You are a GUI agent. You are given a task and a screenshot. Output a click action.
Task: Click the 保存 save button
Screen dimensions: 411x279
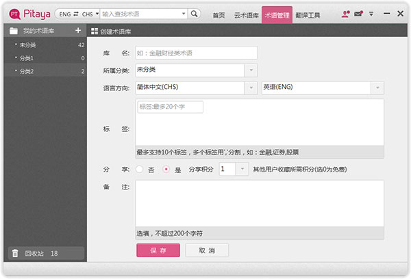click(158, 250)
